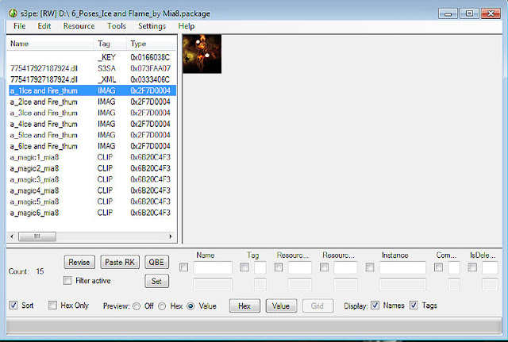Select a_6Ice and Fire_thum row
The image size is (508, 342).
[x=92, y=146]
